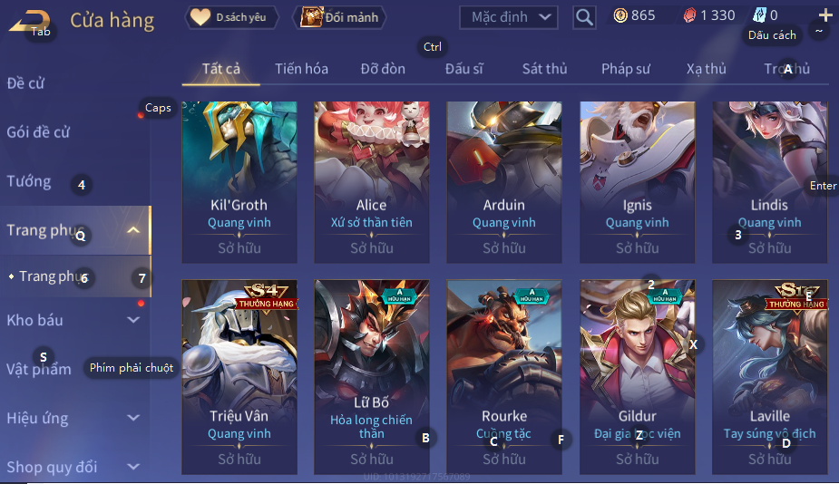The image size is (839, 484).
Task: Select the Tiến hóa tab
Action: point(301,69)
